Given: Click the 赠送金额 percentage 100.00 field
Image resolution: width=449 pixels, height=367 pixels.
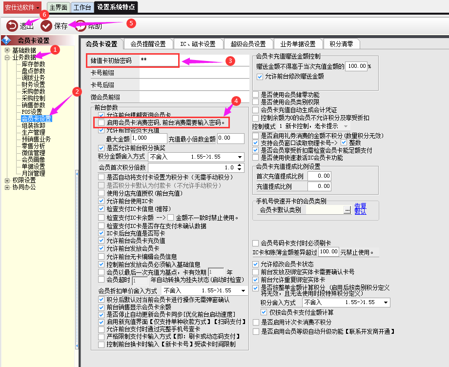Looking at the screenshot, I should [356, 66].
